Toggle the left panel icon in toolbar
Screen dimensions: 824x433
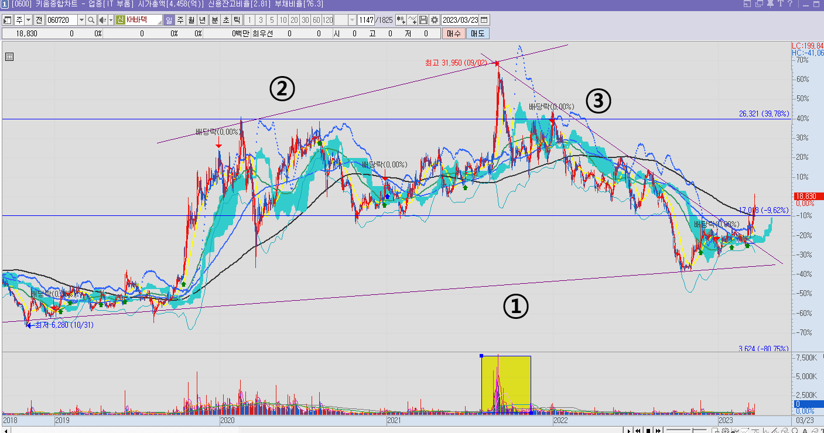(7, 20)
